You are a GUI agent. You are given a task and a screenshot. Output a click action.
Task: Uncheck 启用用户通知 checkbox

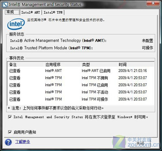[x=10, y=132]
